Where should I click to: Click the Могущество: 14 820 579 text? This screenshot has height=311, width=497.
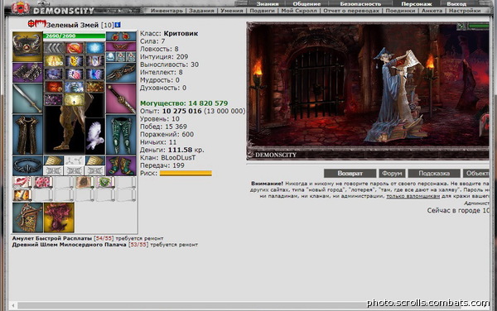coord(184,103)
